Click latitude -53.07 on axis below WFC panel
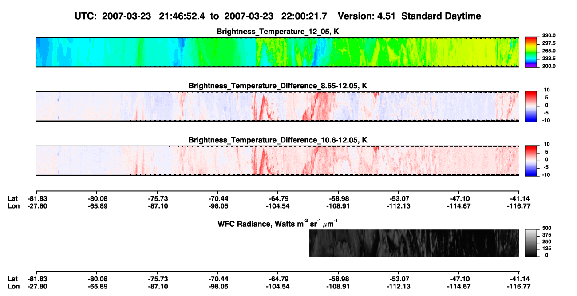The height and width of the screenshot is (296, 577). 399,279
